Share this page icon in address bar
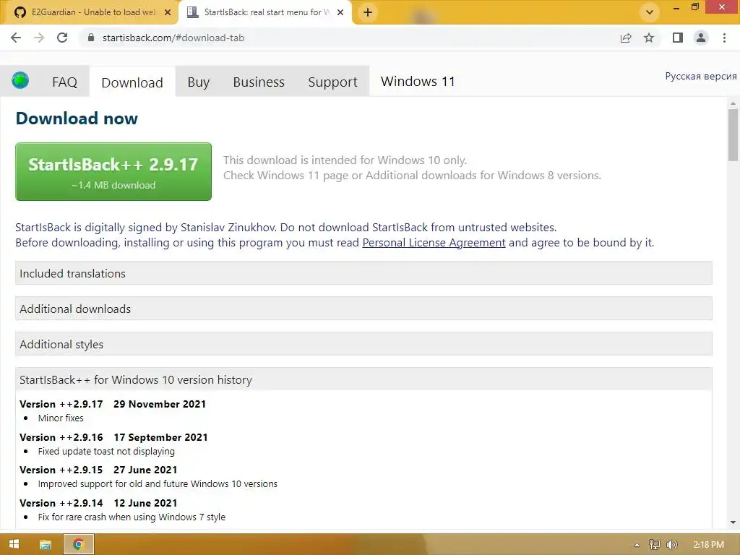This screenshot has height=555, width=740. pyautogui.click(x=625, y=38)
